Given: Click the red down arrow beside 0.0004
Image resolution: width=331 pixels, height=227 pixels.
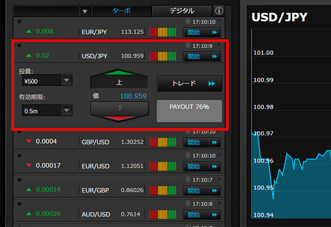Looking at the screenshot, I should (x=29, y=141).
